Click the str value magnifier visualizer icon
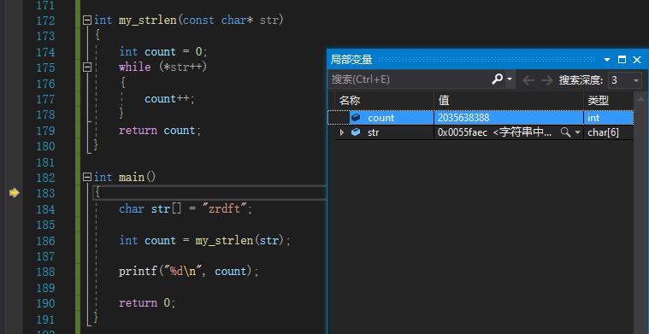649x334 pixels. (565, 132)
